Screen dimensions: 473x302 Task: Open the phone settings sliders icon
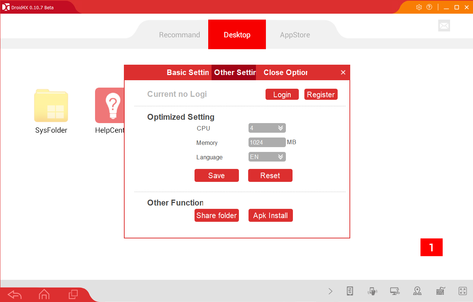(350, 291)
